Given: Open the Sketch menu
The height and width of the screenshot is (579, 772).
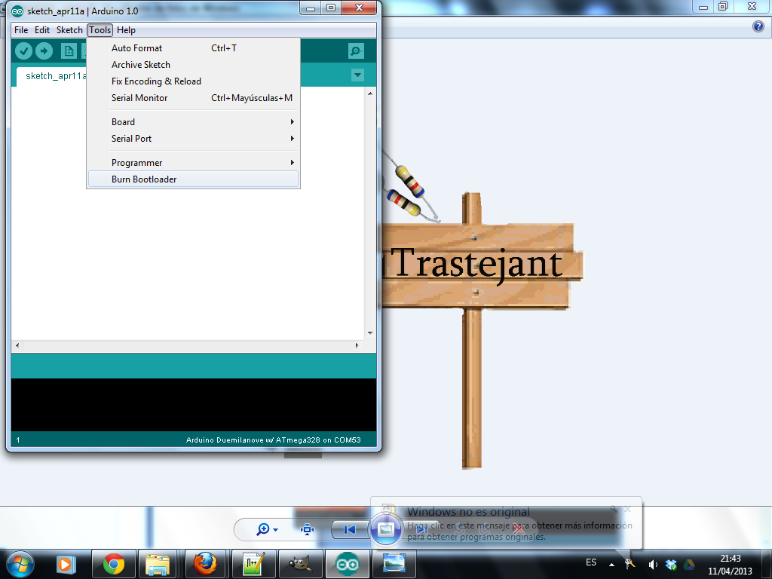Looking at the screenshot, I should [69, 30].
